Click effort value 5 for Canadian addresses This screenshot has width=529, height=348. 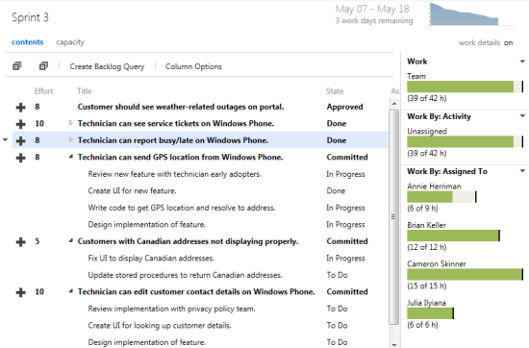(38, 241)
